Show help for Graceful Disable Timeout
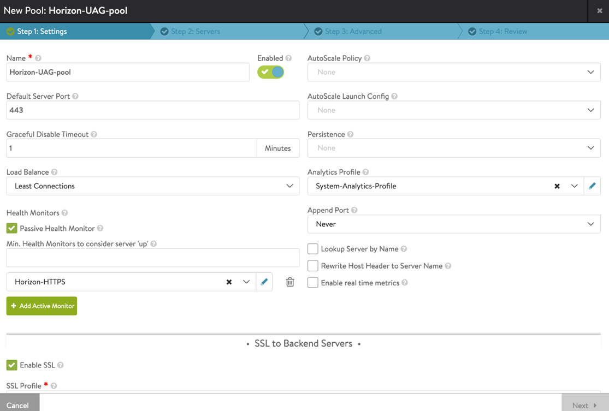The height and width of the screenshot is (411, 609). tap(94, 134)
